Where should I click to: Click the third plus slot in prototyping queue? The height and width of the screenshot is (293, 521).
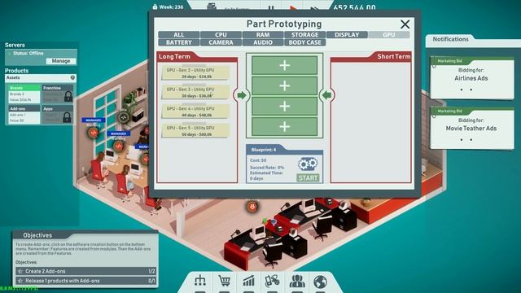[284, 107]
